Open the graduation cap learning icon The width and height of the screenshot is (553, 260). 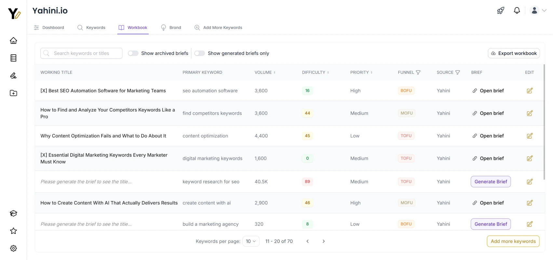tap(13, 213)
